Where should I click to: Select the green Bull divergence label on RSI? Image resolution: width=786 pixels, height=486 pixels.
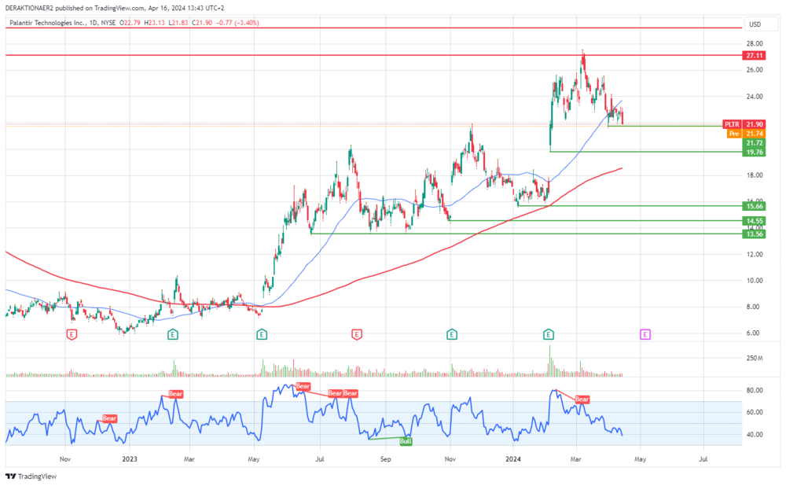pos(406,441)
